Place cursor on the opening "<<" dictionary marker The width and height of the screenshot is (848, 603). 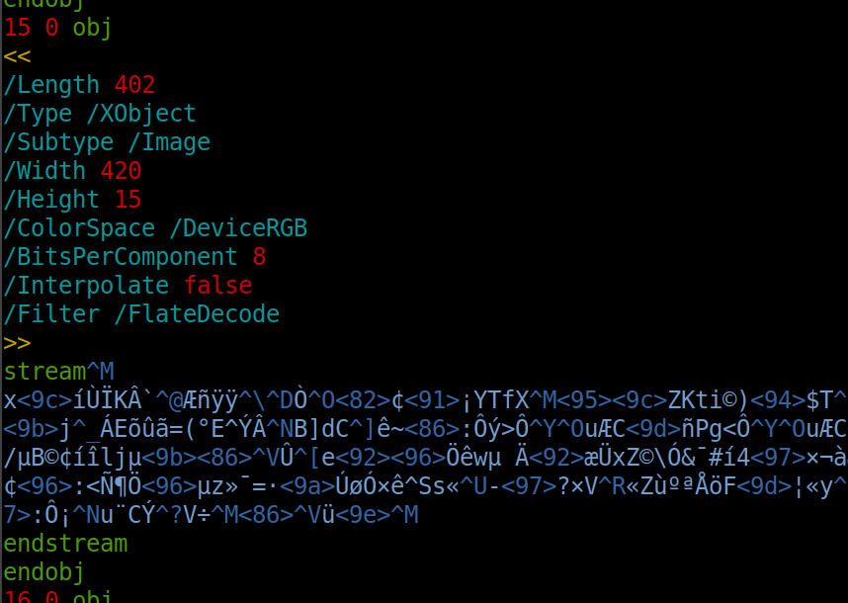[18, 56]
